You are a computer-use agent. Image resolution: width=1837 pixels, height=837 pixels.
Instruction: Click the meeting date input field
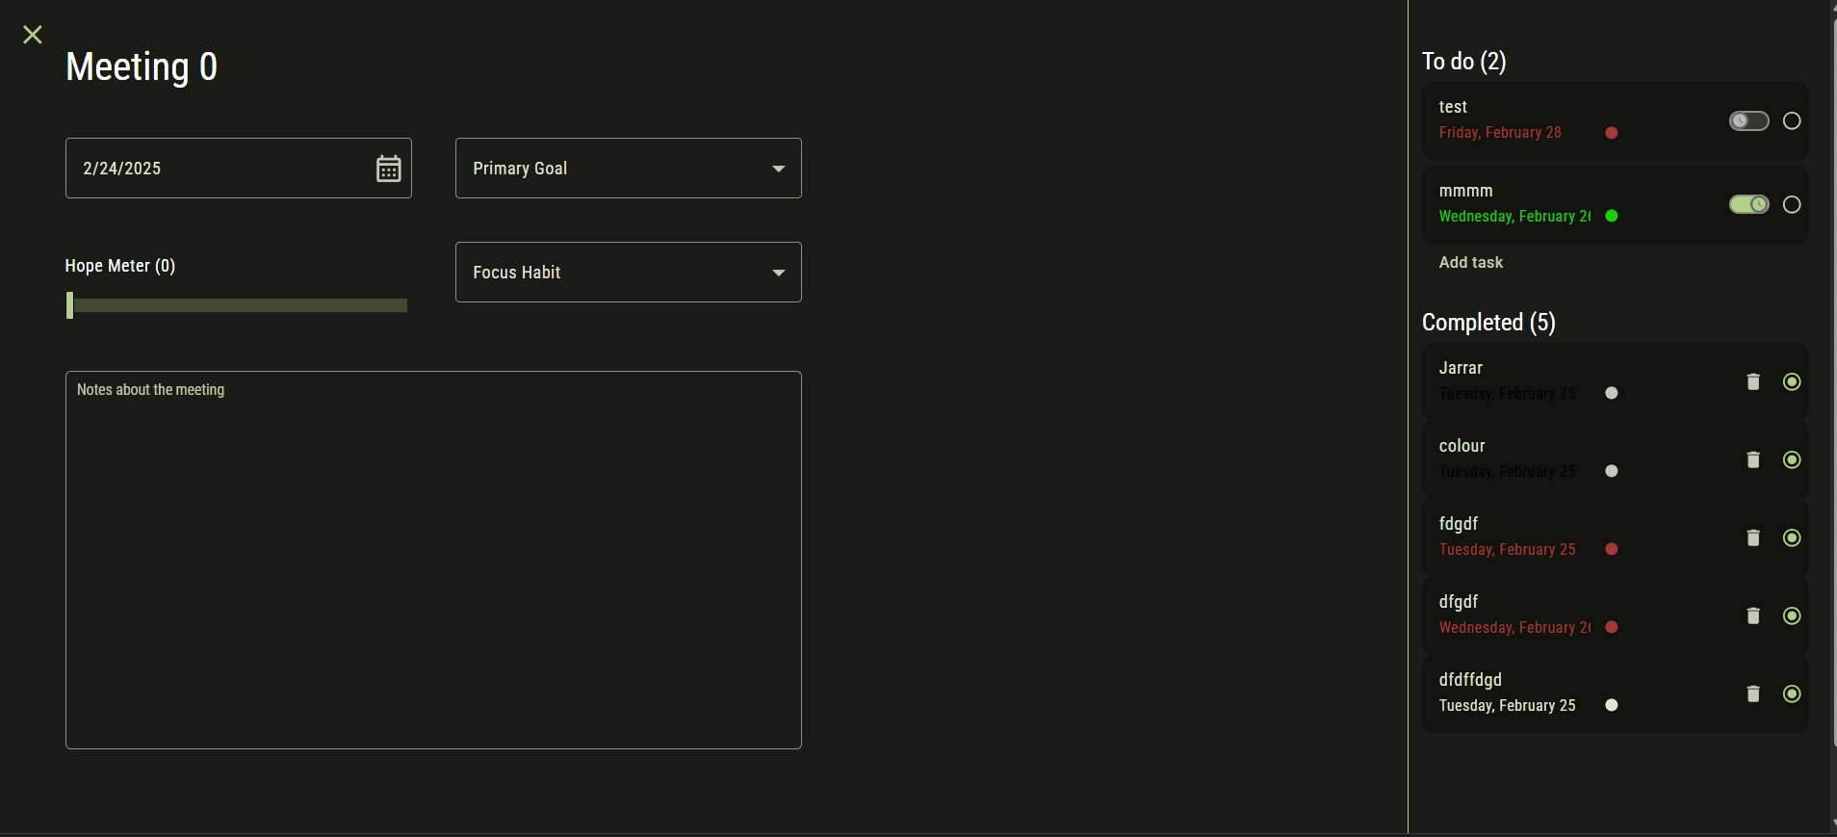(x=217, y=169)
